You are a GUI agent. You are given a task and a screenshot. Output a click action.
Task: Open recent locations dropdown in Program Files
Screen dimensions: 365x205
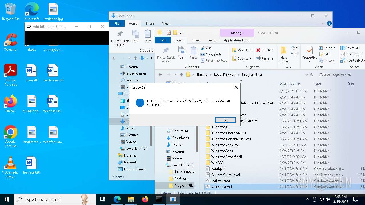[x=175, y=75]
